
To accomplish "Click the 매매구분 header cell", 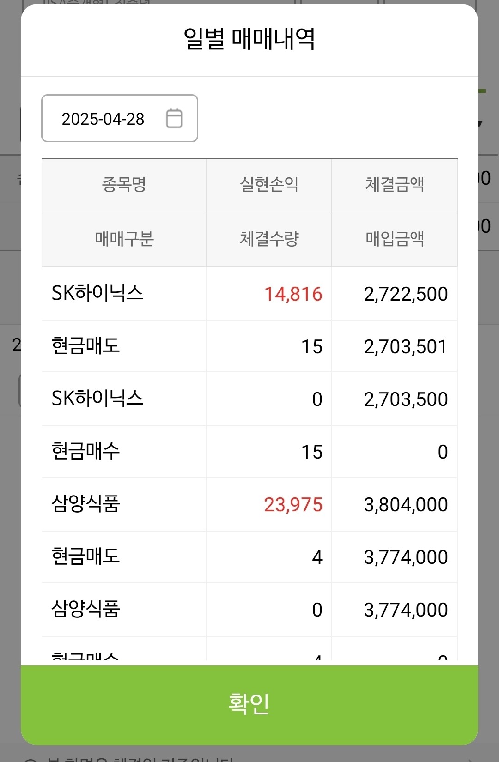I will point(124,239).
